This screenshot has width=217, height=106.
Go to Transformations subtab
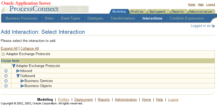(123, 18)
